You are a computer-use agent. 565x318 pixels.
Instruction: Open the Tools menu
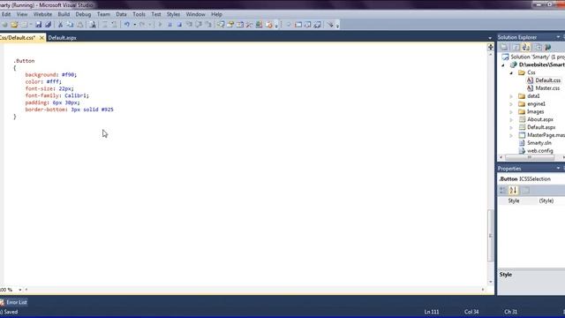coord(139,14)
